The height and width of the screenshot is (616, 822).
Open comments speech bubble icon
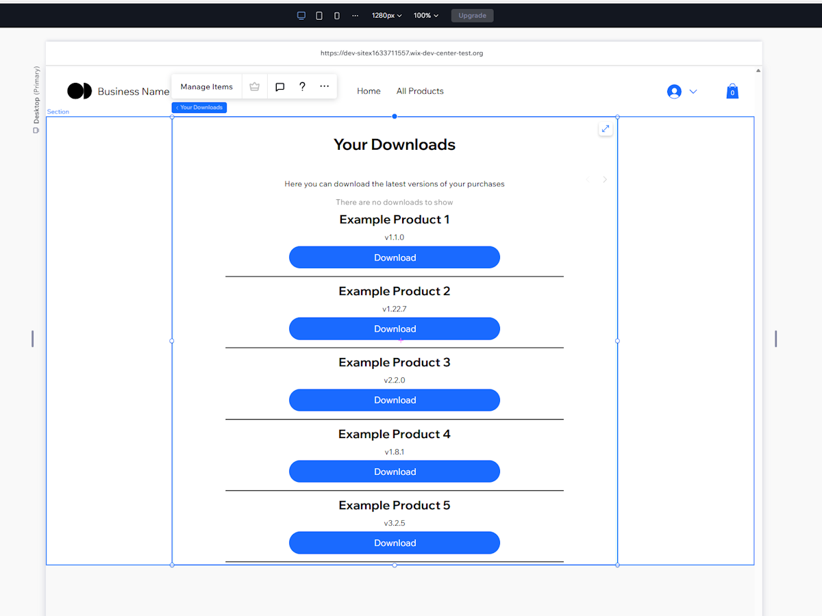(x=279, y=87)
